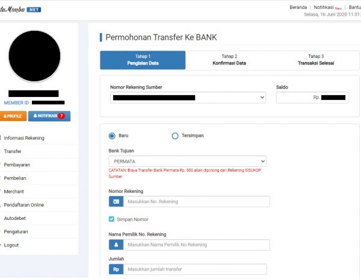Expand the Bank Tujuan dropdown showing PERMATA
The image size is (361, 279).
point(188,161)
